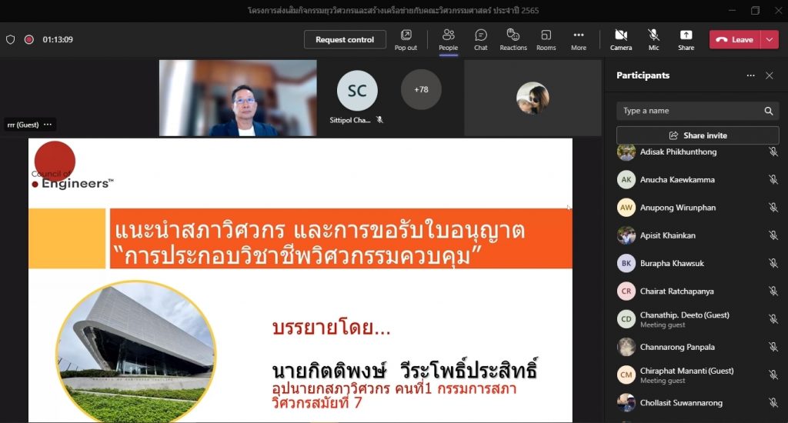Unmute the Mic
This screenshot has width=788, height=423.
point(653,39)
